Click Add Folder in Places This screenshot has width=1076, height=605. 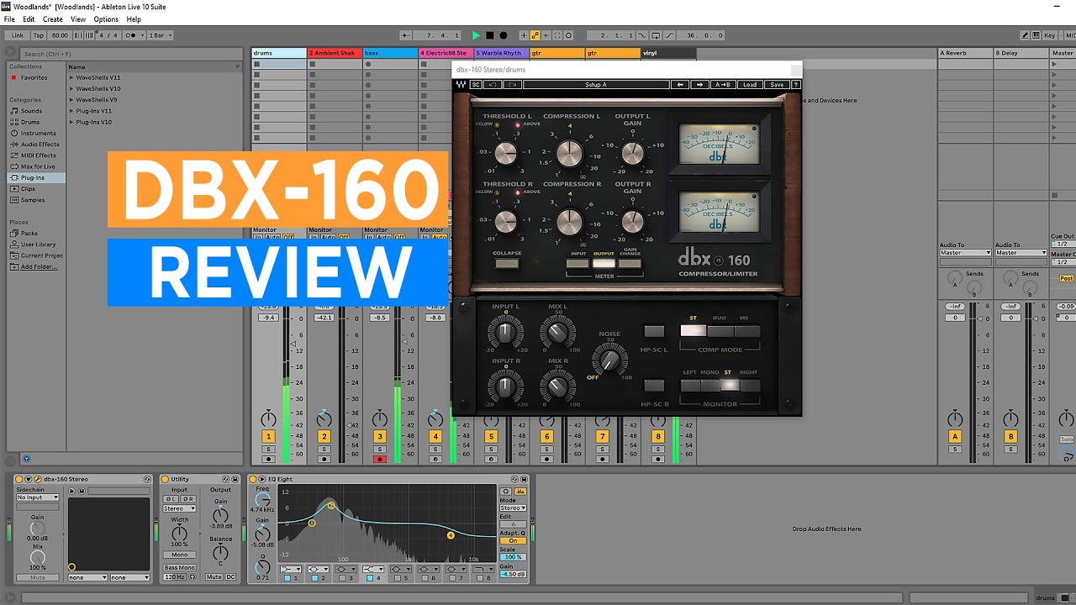tap(38, 266)
